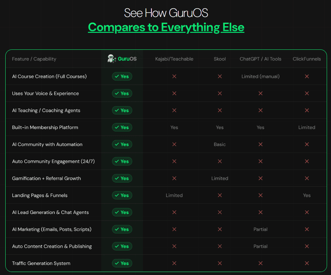Click Limited (manual) under ChatGPT / AI Tools
This screenshot has width=331, height=275.
(x=260, y=76)
